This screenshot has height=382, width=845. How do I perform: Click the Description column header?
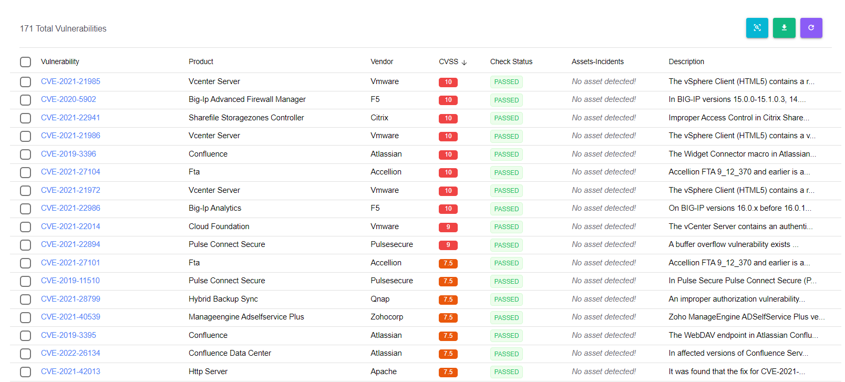point(686,61)
